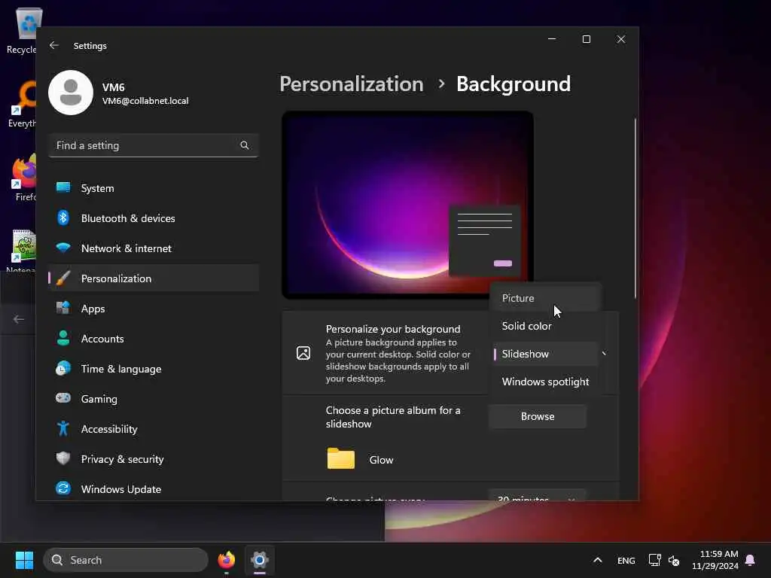Show hidden icons tray chevron
The height and width of the screenshot is (578, 771).
coord(597,560)
